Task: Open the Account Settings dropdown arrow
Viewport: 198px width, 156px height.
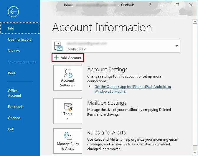Action: 74,86
